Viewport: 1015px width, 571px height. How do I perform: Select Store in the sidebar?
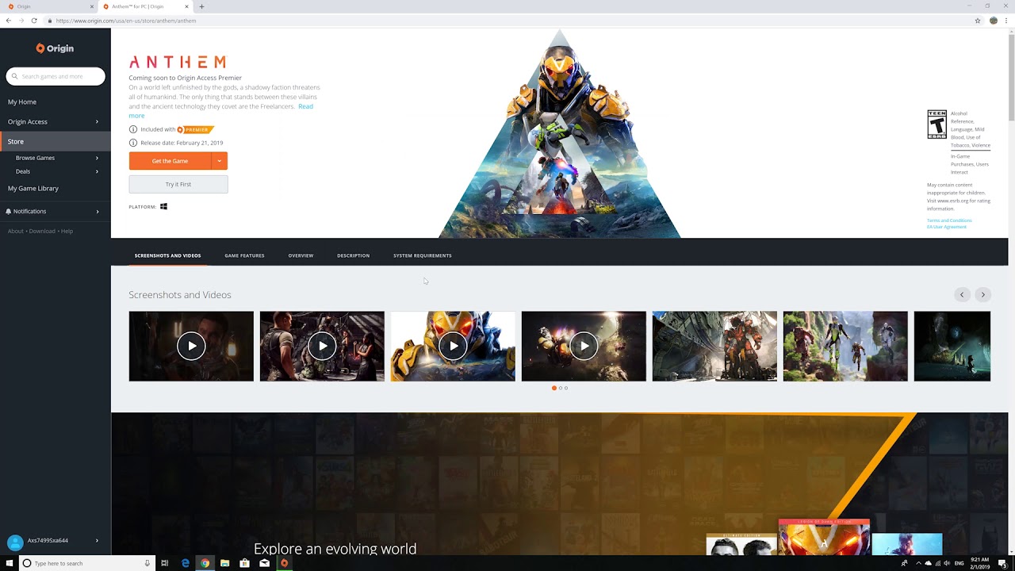coord(56,141)
